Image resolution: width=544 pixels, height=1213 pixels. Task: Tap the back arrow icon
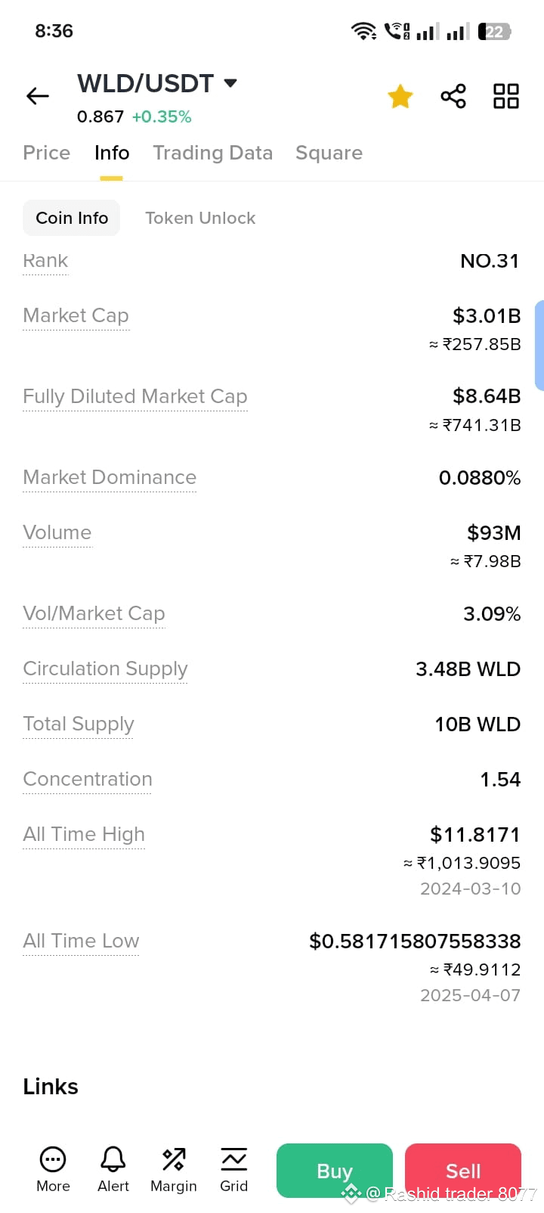point(37,96)
